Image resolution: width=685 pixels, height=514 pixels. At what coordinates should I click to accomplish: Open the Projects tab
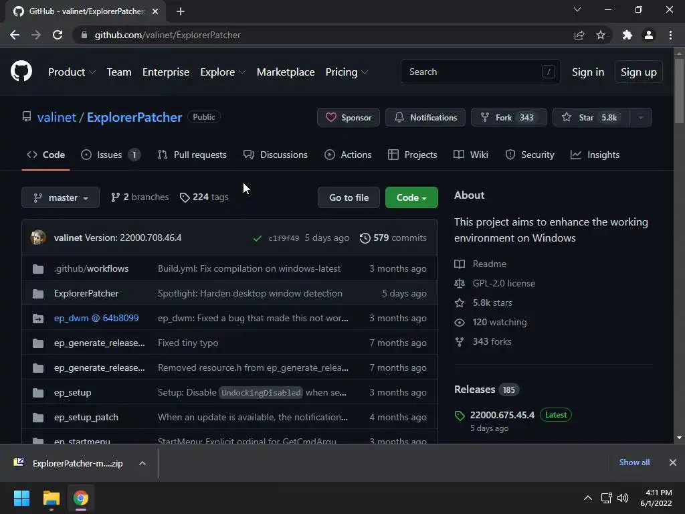(412, 155)
